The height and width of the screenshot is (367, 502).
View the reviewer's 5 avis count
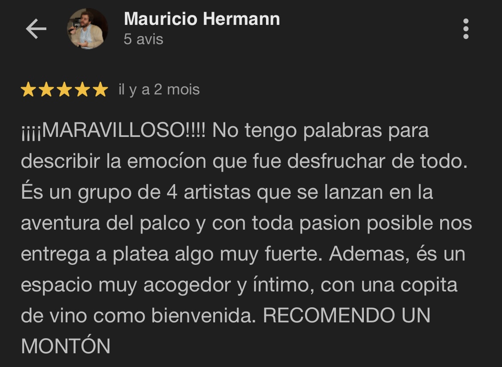(x=143, y=39)
